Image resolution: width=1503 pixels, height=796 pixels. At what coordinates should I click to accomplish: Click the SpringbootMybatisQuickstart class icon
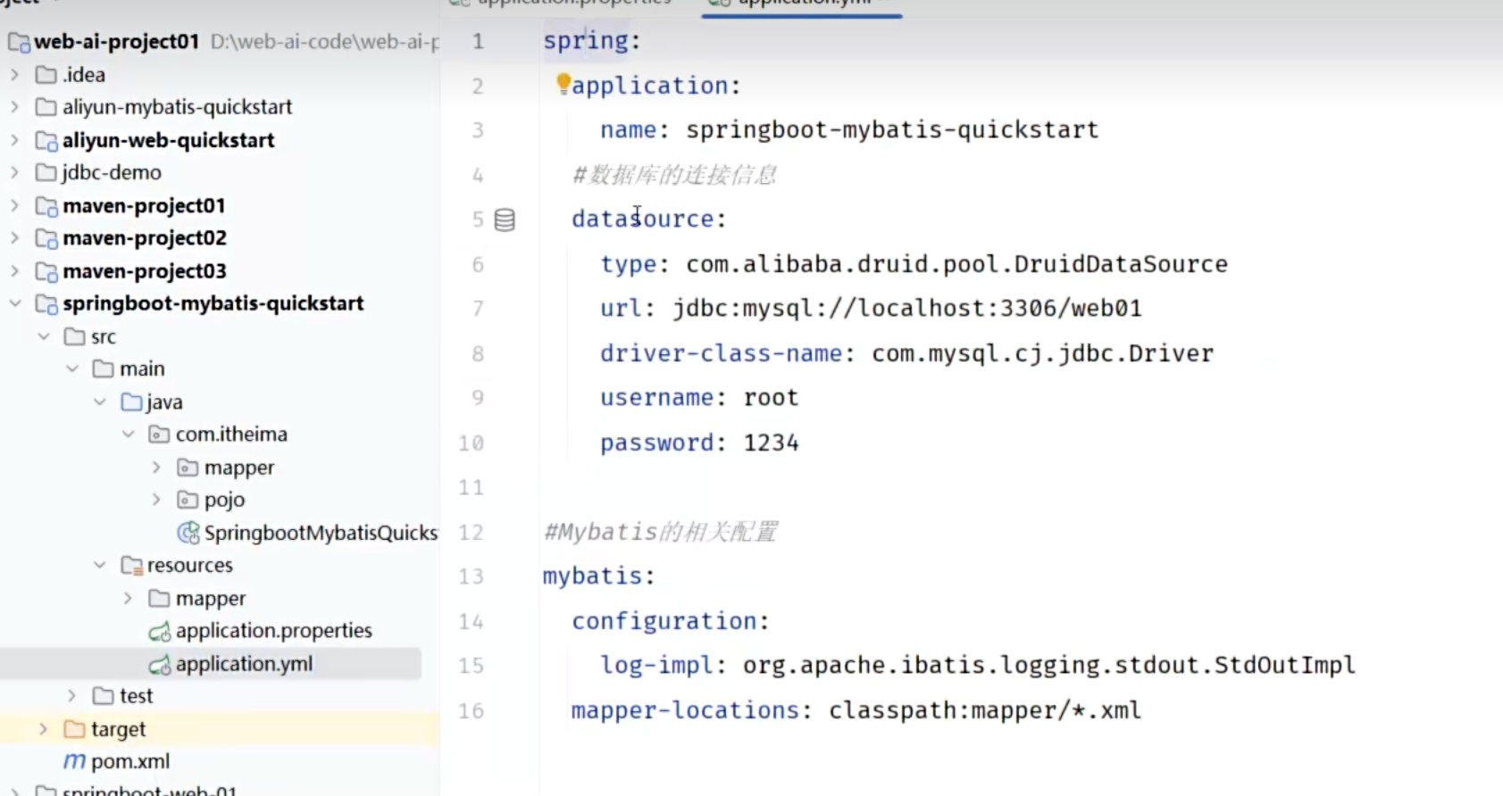pyautogui.click(x=188, y=533)
